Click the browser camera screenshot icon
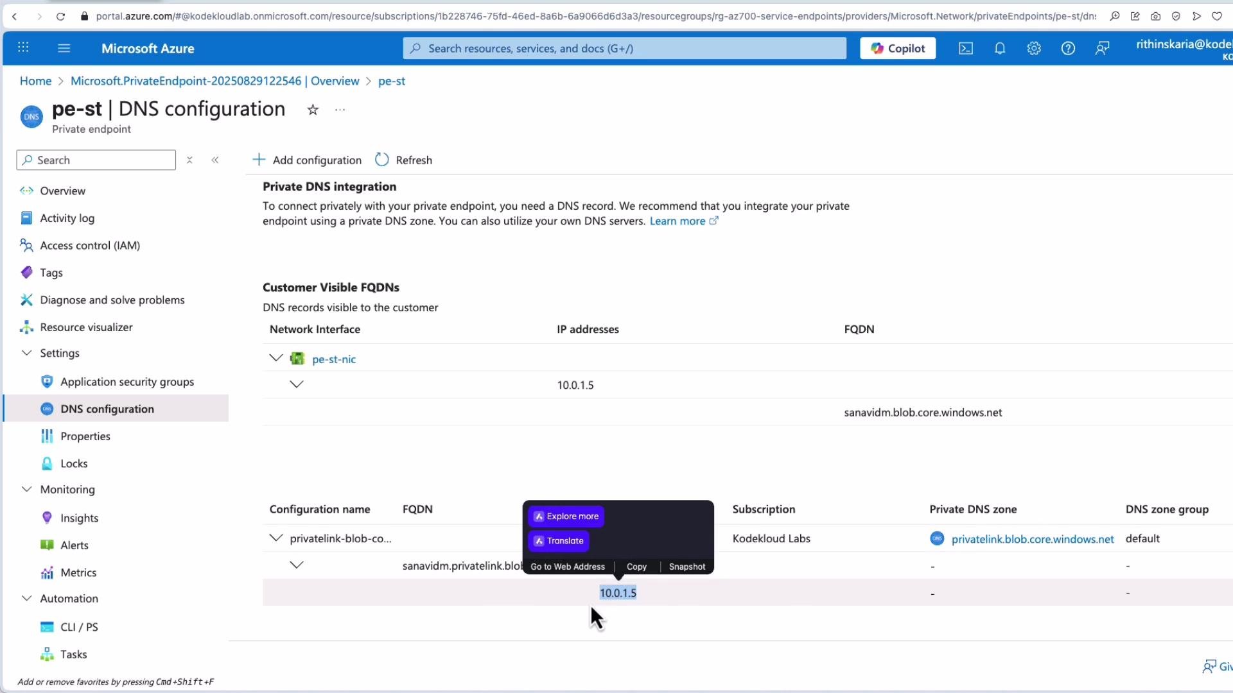 click(1155, 16)
